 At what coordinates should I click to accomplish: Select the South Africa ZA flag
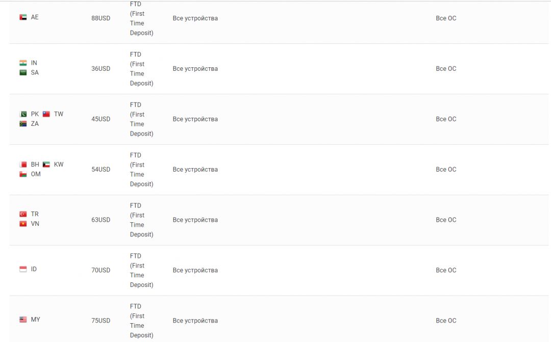point(23,124)
